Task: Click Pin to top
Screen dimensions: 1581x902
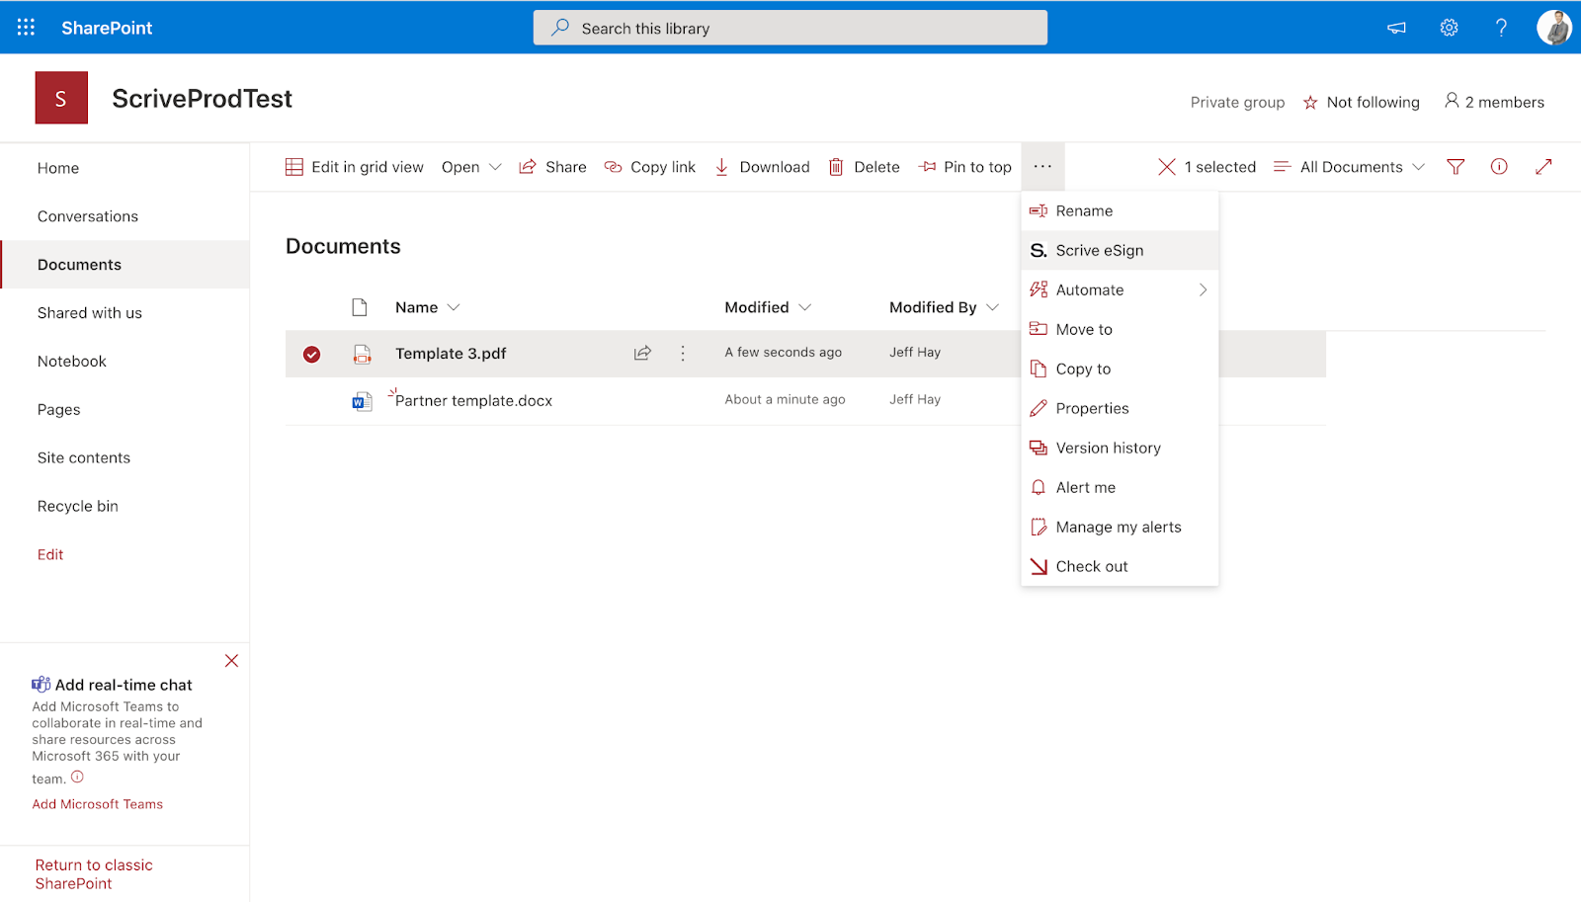Action: (x=965, y=167)
